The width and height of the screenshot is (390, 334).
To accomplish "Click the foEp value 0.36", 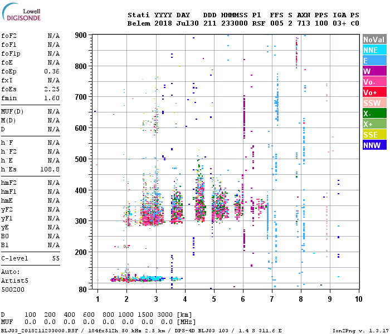I will (x=52, y=71).
